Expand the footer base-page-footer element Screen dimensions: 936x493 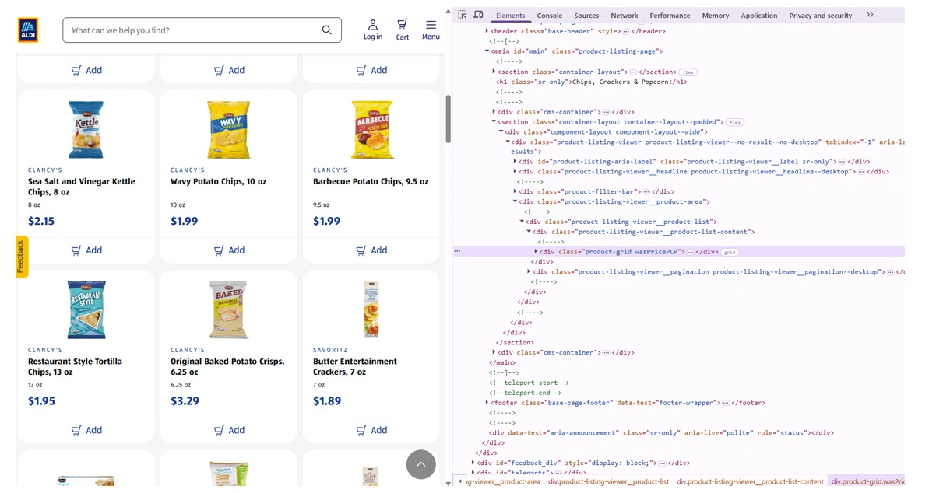point(487,403)
